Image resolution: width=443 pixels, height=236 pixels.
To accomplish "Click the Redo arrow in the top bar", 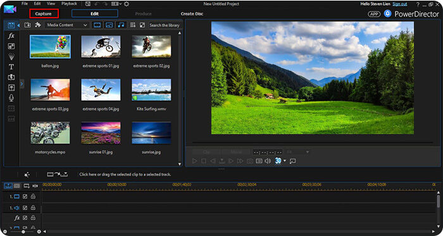I will 106,4.
